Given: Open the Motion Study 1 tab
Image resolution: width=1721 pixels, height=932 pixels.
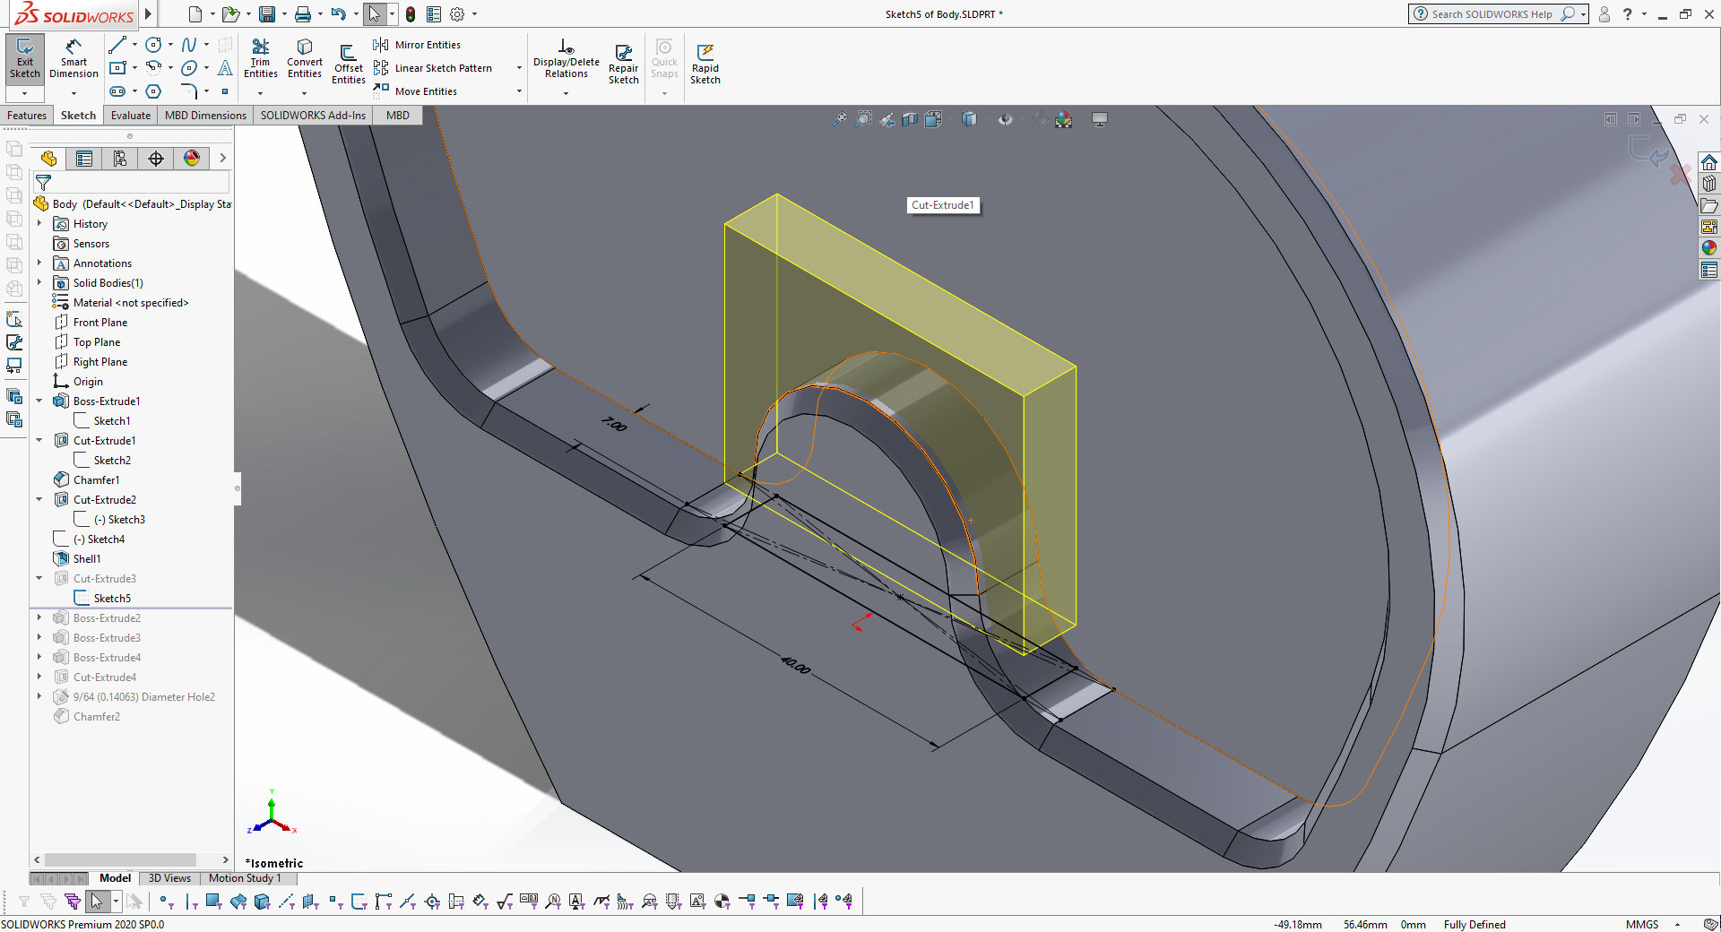Looking at the screenshot, I should point(245,878).
